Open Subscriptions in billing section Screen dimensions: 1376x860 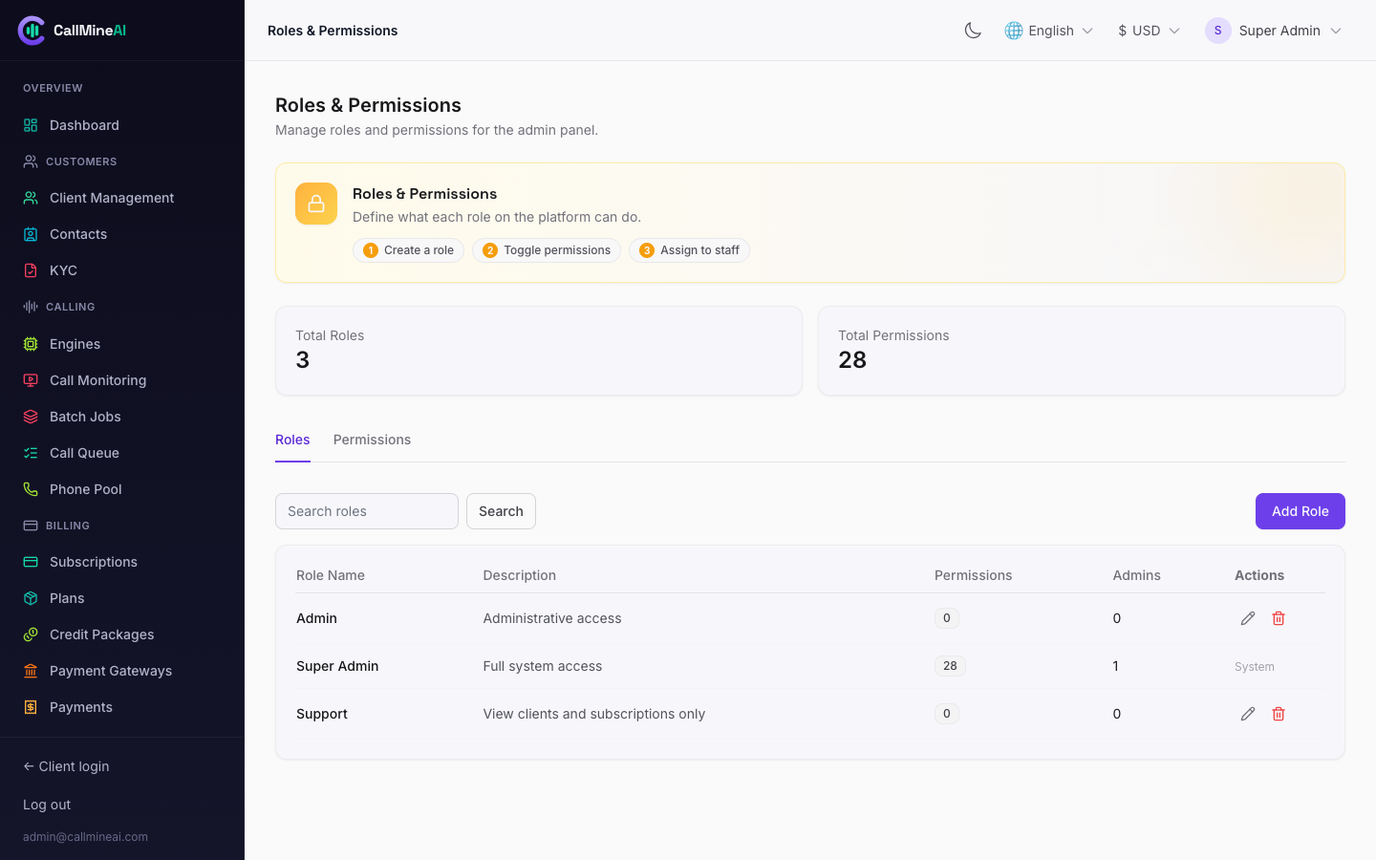pyautogui.click(x=122, y=562)
